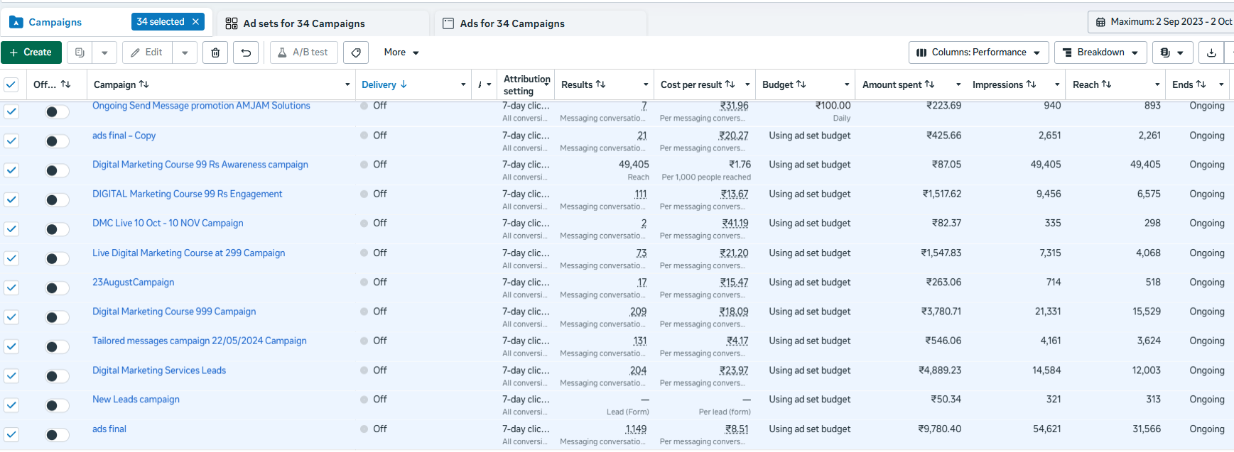Image resolution: width=1234 pixels, height=452 pixels.
Task: Uncheck DMC Live 10 Oct - 10 NOV row
Action: point(11,229)
